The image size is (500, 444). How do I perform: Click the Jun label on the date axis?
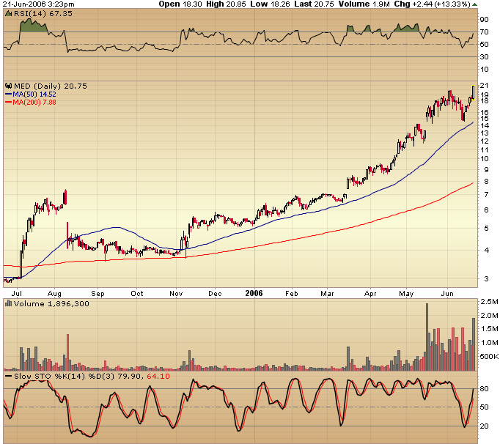[x=447, y=294]
